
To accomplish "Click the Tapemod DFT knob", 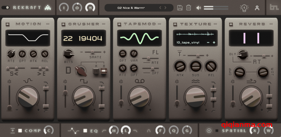I will (122, 53).
